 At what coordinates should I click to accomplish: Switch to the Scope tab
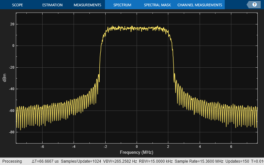click(17, 5)
